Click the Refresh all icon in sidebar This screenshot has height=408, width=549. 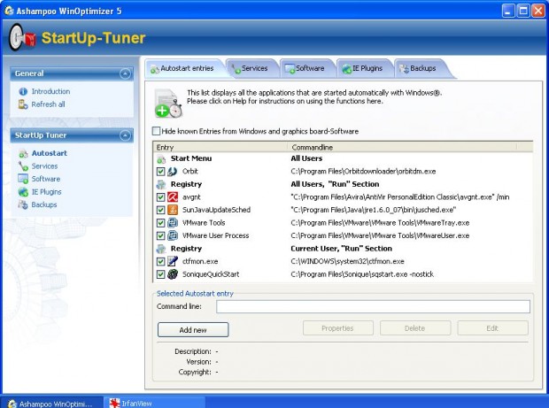pyautogui.click(x=23, y=104)
